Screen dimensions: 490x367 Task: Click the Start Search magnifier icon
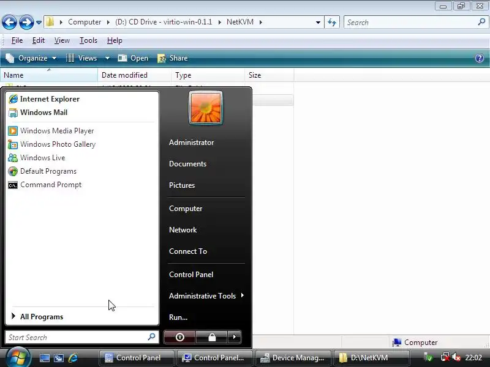coord(151,337)
